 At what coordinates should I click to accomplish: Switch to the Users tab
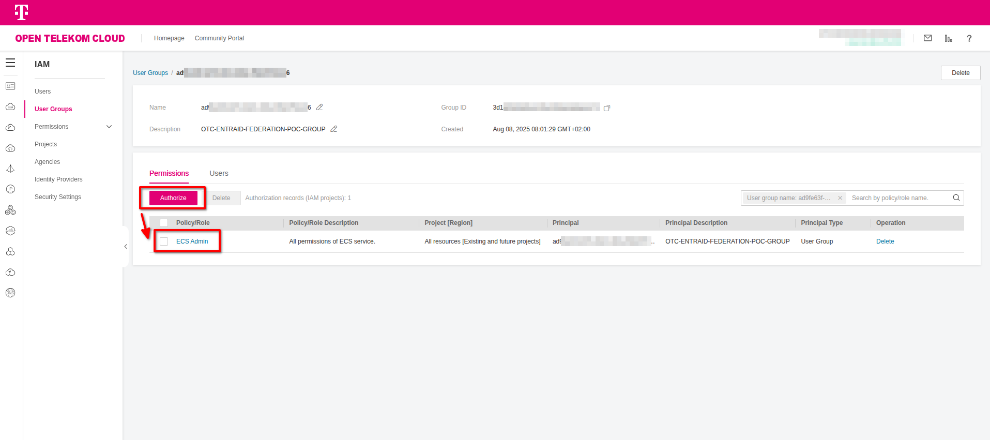point(219,173)
